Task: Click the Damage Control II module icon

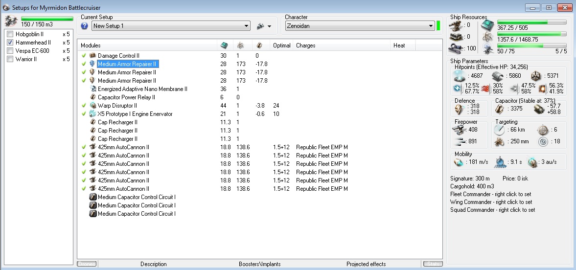Action: 92,56
